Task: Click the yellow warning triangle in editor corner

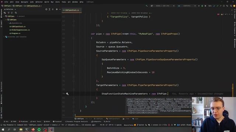Action: (222, 14)
